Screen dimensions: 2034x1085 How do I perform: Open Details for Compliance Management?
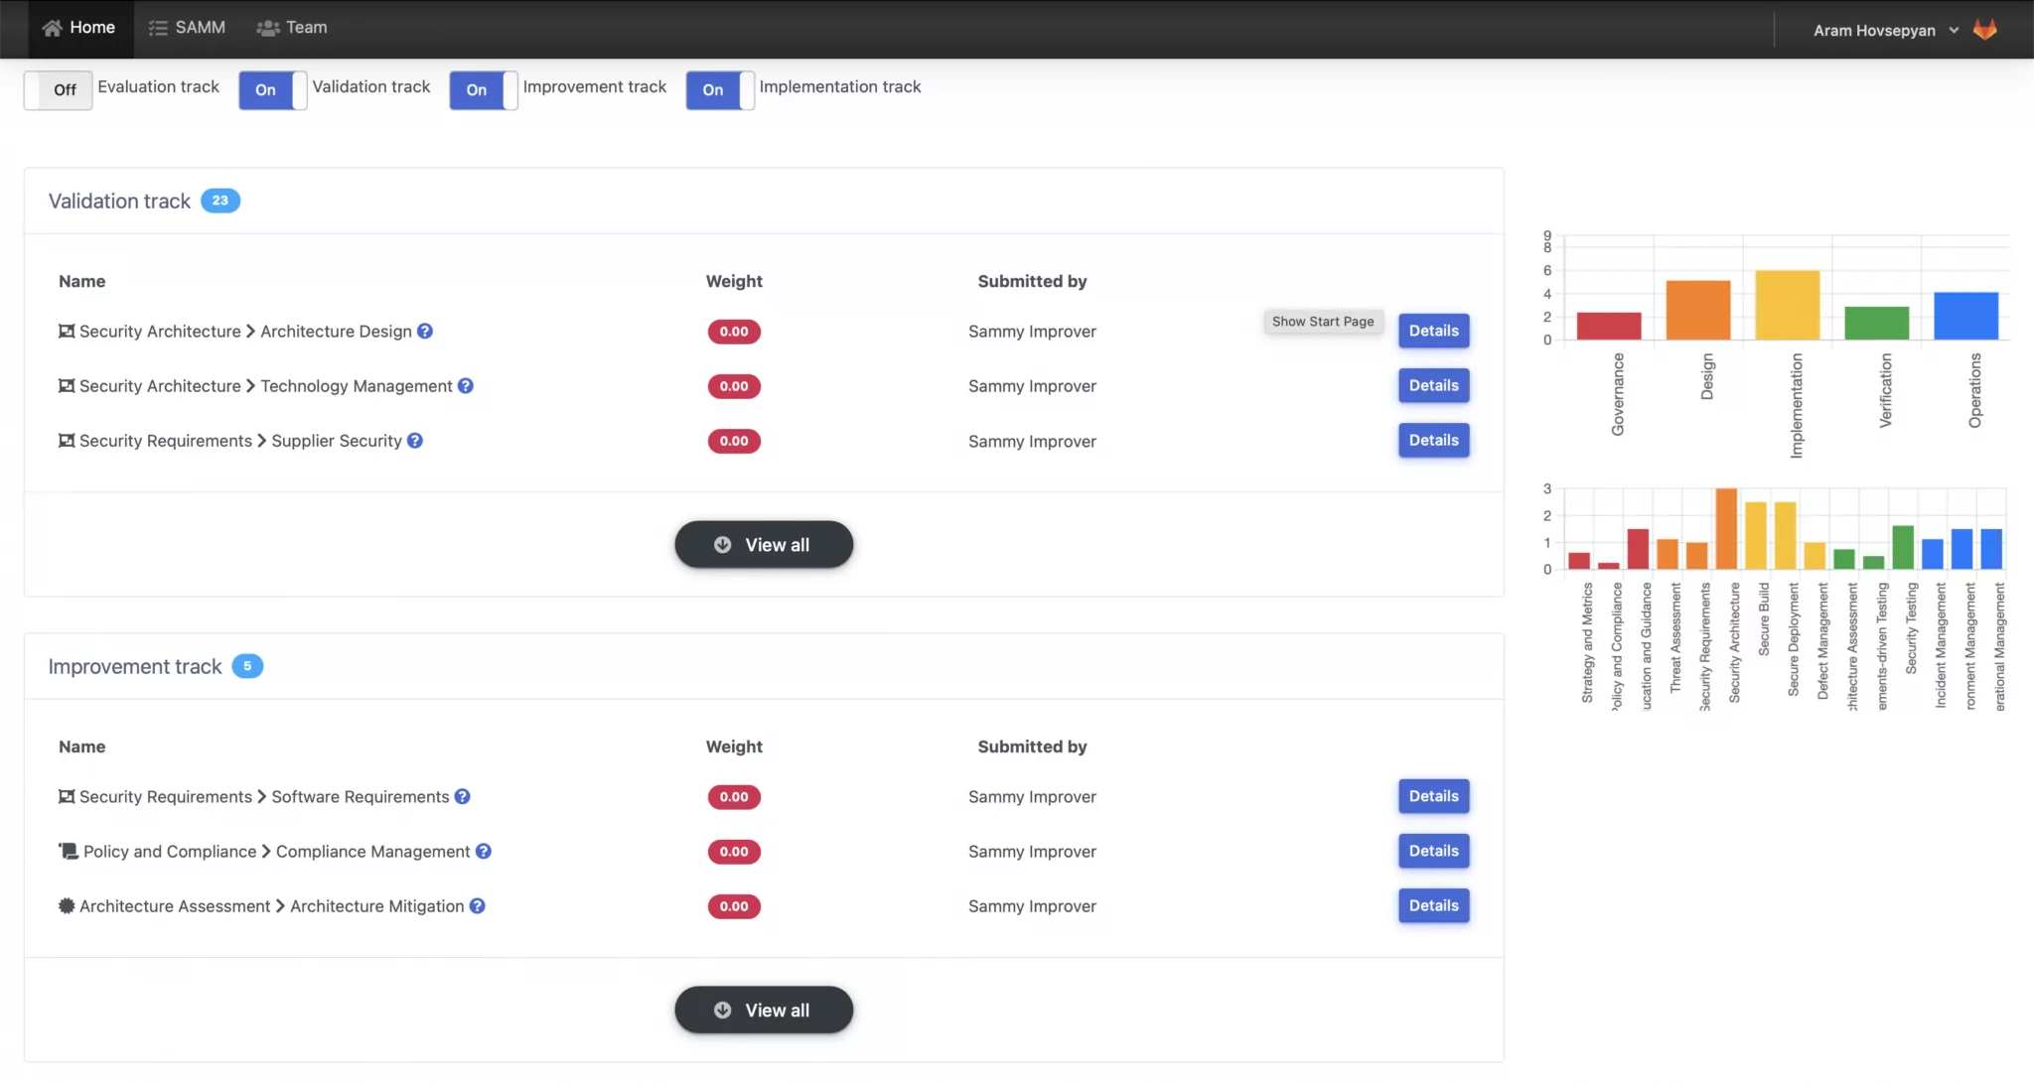1433,852
